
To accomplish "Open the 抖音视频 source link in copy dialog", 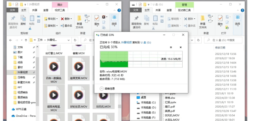I will [126, 42].
